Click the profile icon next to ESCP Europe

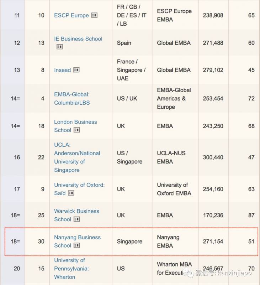point(94,15)
